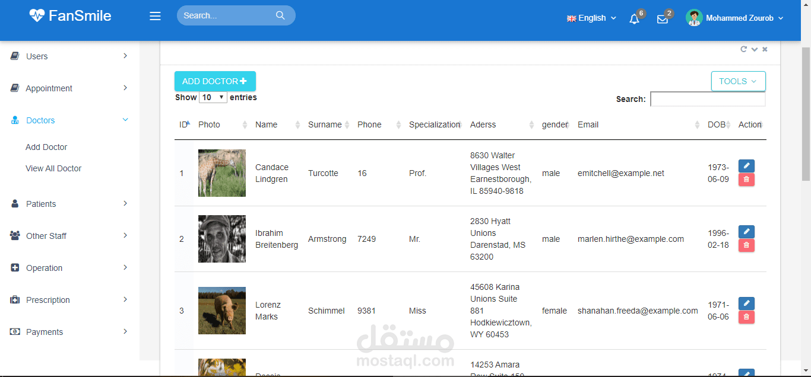
Task: Sort table by Name column
Action: click(277, 124)
